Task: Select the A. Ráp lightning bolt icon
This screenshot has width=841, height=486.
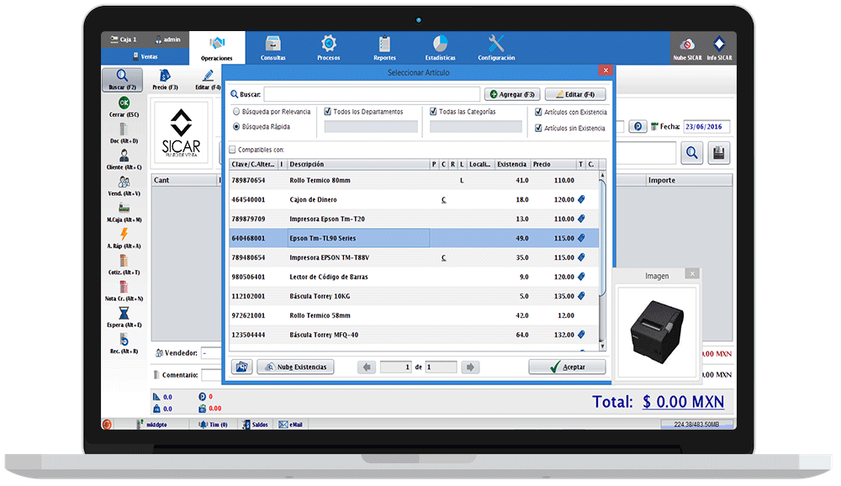Action: tap(124, 235)
